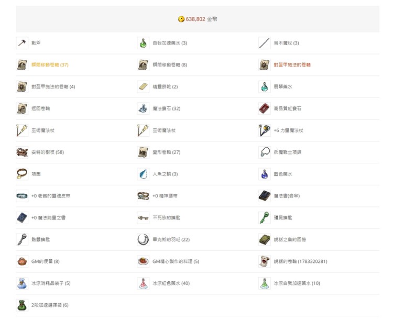Click the 魔法寶石 (32) label
393x331 pixels.
coord(167,108)
